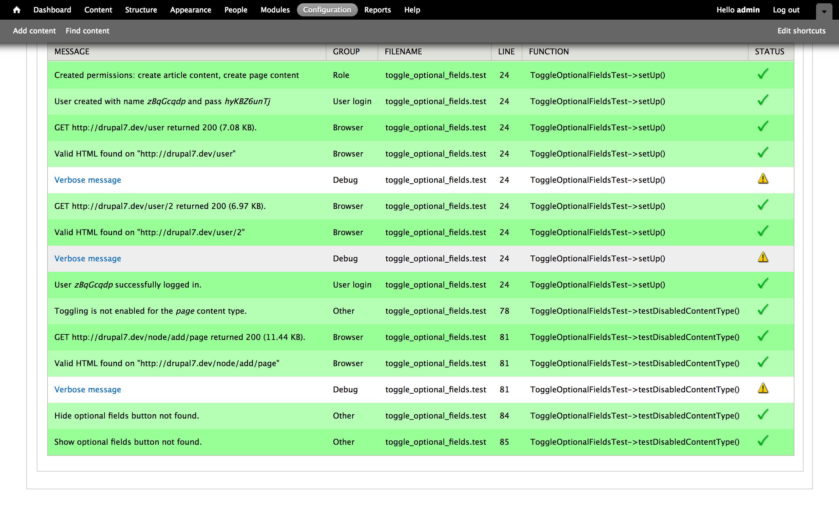
Task: Click warning icon on first Verbose message row
Action: (763, 179)
